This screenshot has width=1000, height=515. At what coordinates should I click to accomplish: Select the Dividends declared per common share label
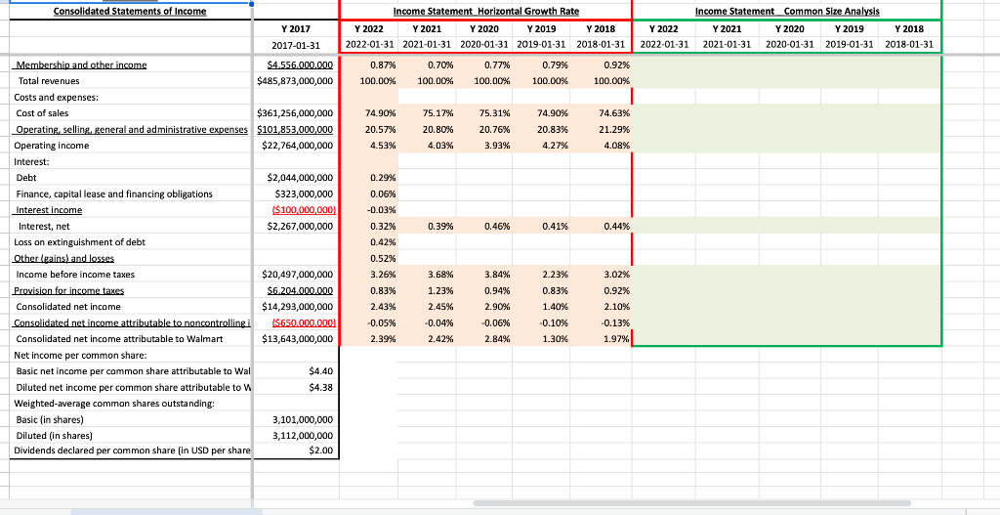[132, 451]
